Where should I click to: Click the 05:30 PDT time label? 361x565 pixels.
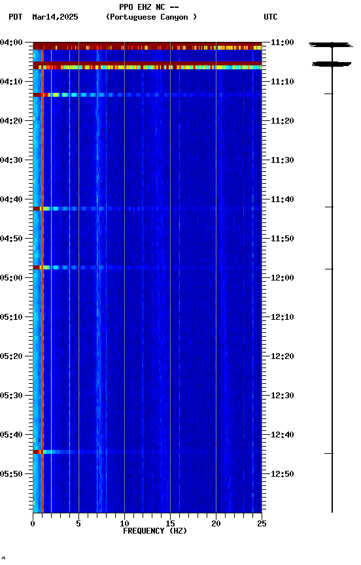click(x=11, y=396)
